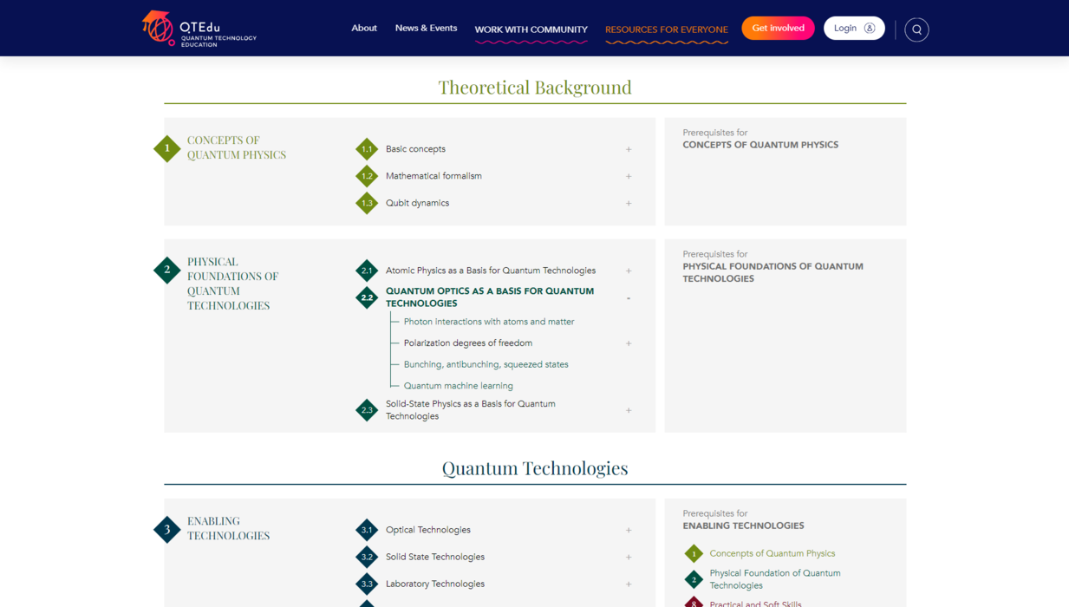Viewport: 1069px width, 607px height.
Task: Click prerequisite diamond for Concepts of Quantum Physics
Action: pos(694,553)
